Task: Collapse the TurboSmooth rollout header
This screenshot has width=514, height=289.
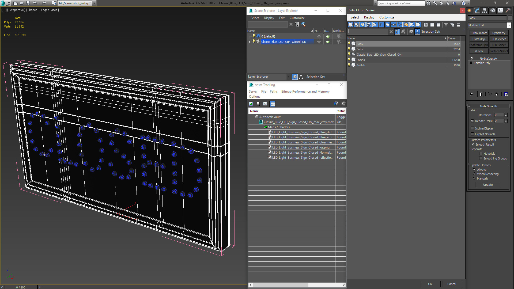Action: [489, 106]
